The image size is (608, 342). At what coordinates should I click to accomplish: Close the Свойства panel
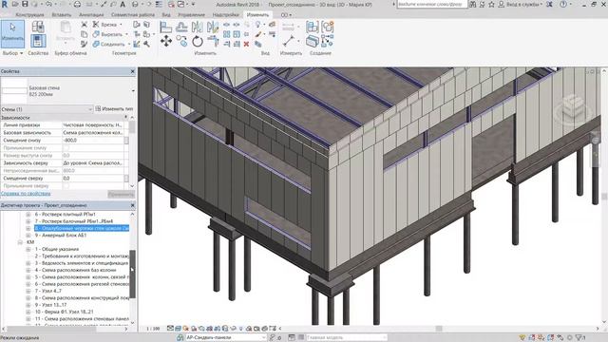(133, 71)
